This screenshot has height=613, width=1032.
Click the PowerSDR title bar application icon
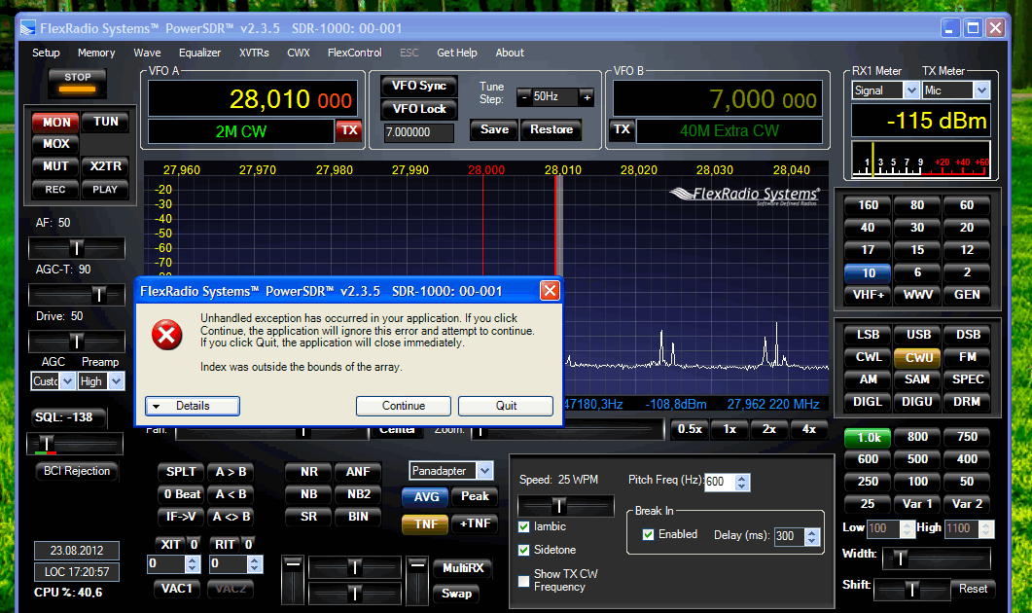pyautogui.click(x=27, y=28)
